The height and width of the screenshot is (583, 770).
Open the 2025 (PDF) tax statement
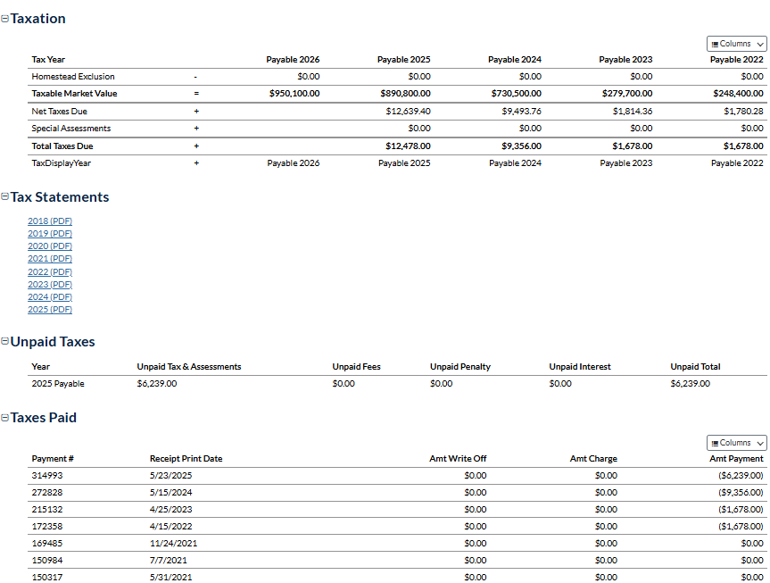click(50, 310)
